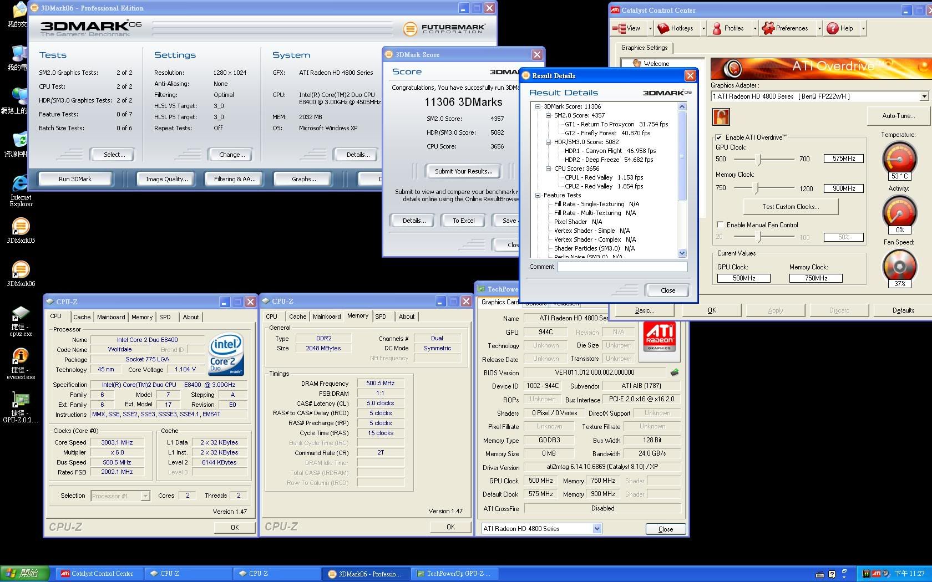Click the Futuremark Corporation logo
This screenshot has height=582, width=932.
pyautogui.click(x=444, y=29)
